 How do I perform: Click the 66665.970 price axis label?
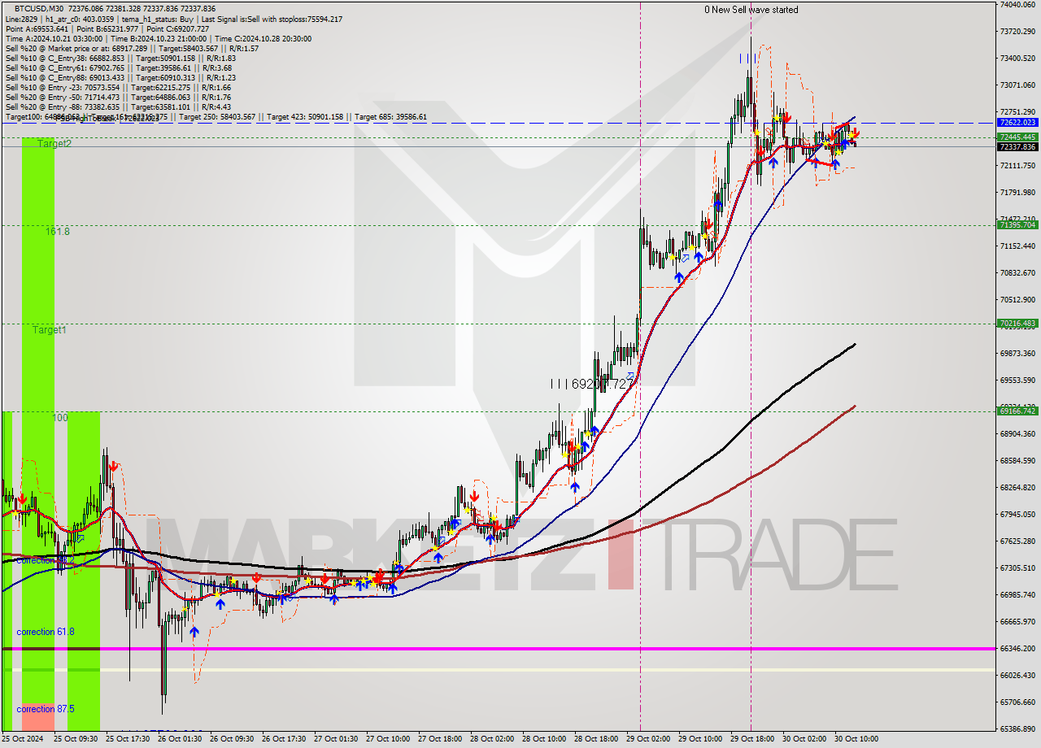1018,622
